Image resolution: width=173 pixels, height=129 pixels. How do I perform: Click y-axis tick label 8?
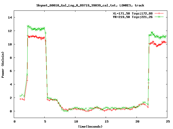[x=11, y=58]
